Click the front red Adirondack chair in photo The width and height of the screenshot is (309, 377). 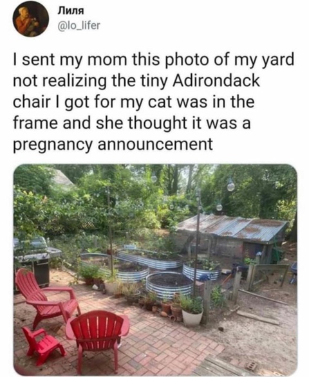point(98,339)
